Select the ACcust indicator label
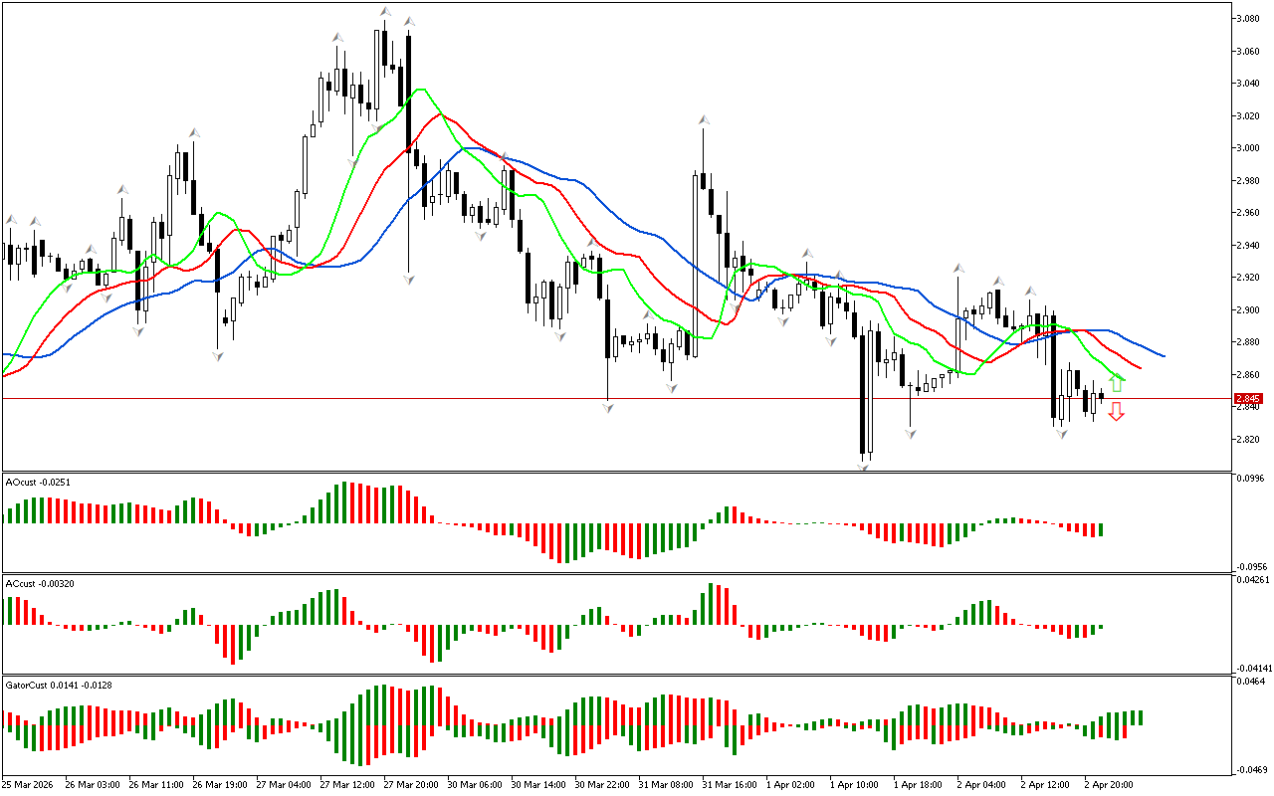 pyautogui.click(x=36, y=584)
